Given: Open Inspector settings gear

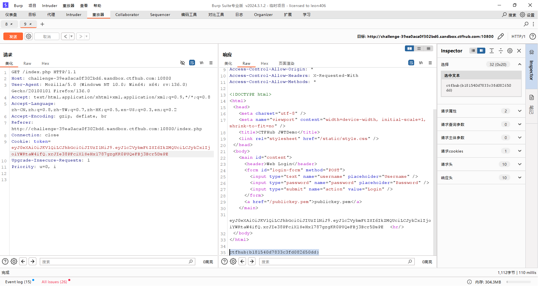Looking at the screenshot, I should point(510,51).
